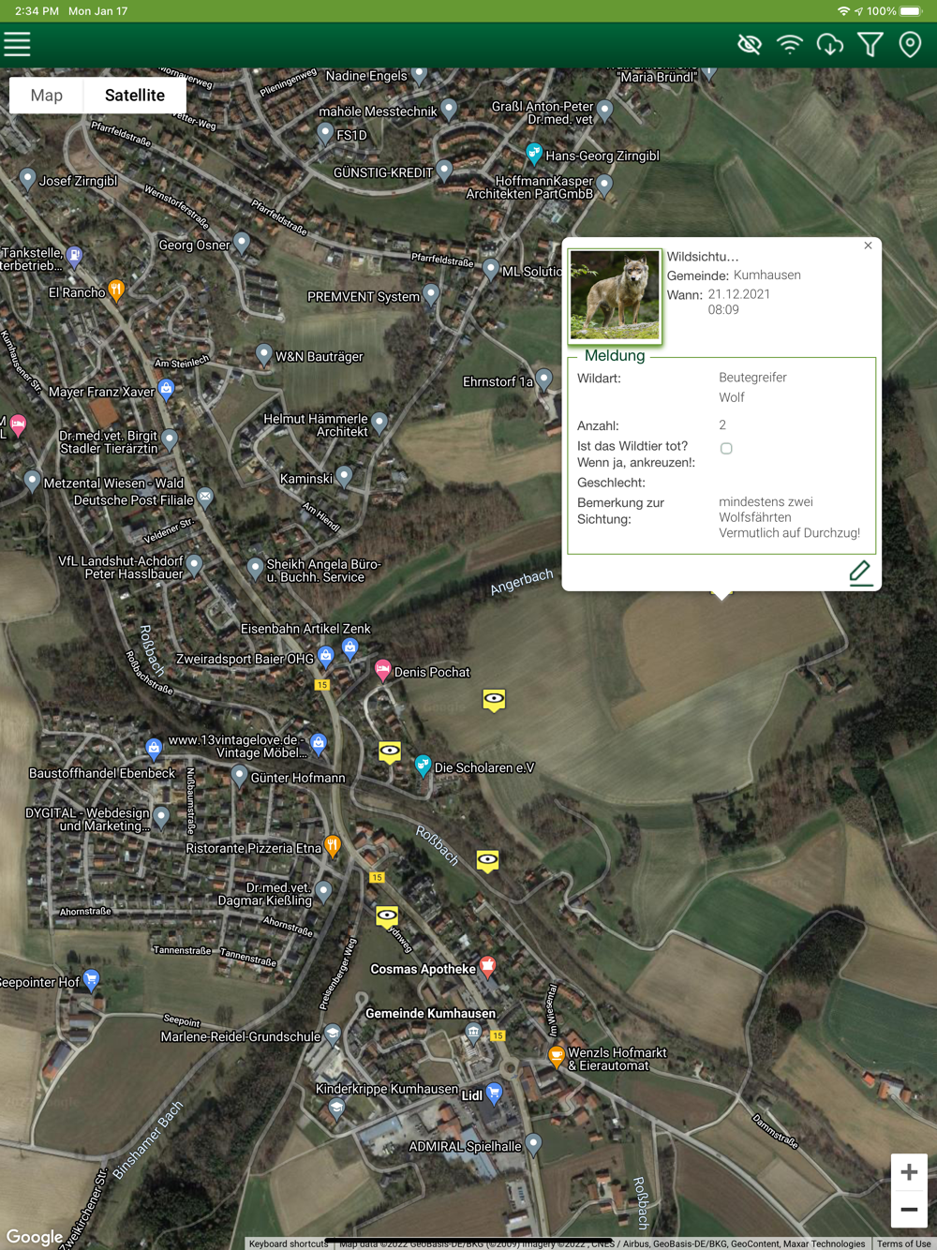Tap the yellow eye marker above Cosmas Apotheke
Image resolution: width=937 pixels, height=1250 pixels.
point(387,915)
